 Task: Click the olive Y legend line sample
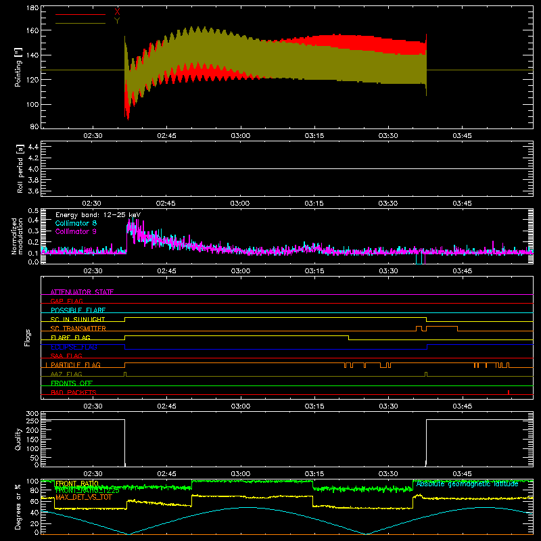[x=80, y=24]
